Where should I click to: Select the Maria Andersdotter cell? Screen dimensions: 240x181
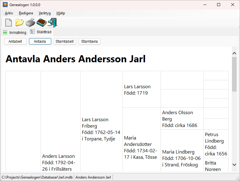[x=142, y=139]
